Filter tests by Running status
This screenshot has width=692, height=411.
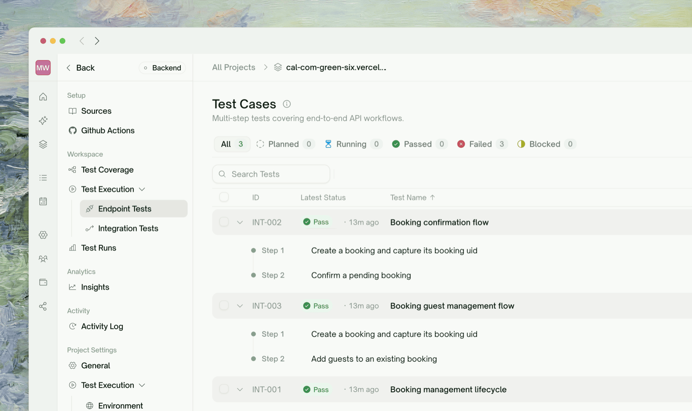click(353, 144)
